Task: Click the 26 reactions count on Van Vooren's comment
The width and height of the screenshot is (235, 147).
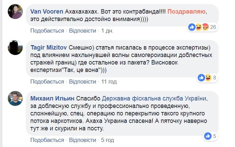Action: (213, 27)
